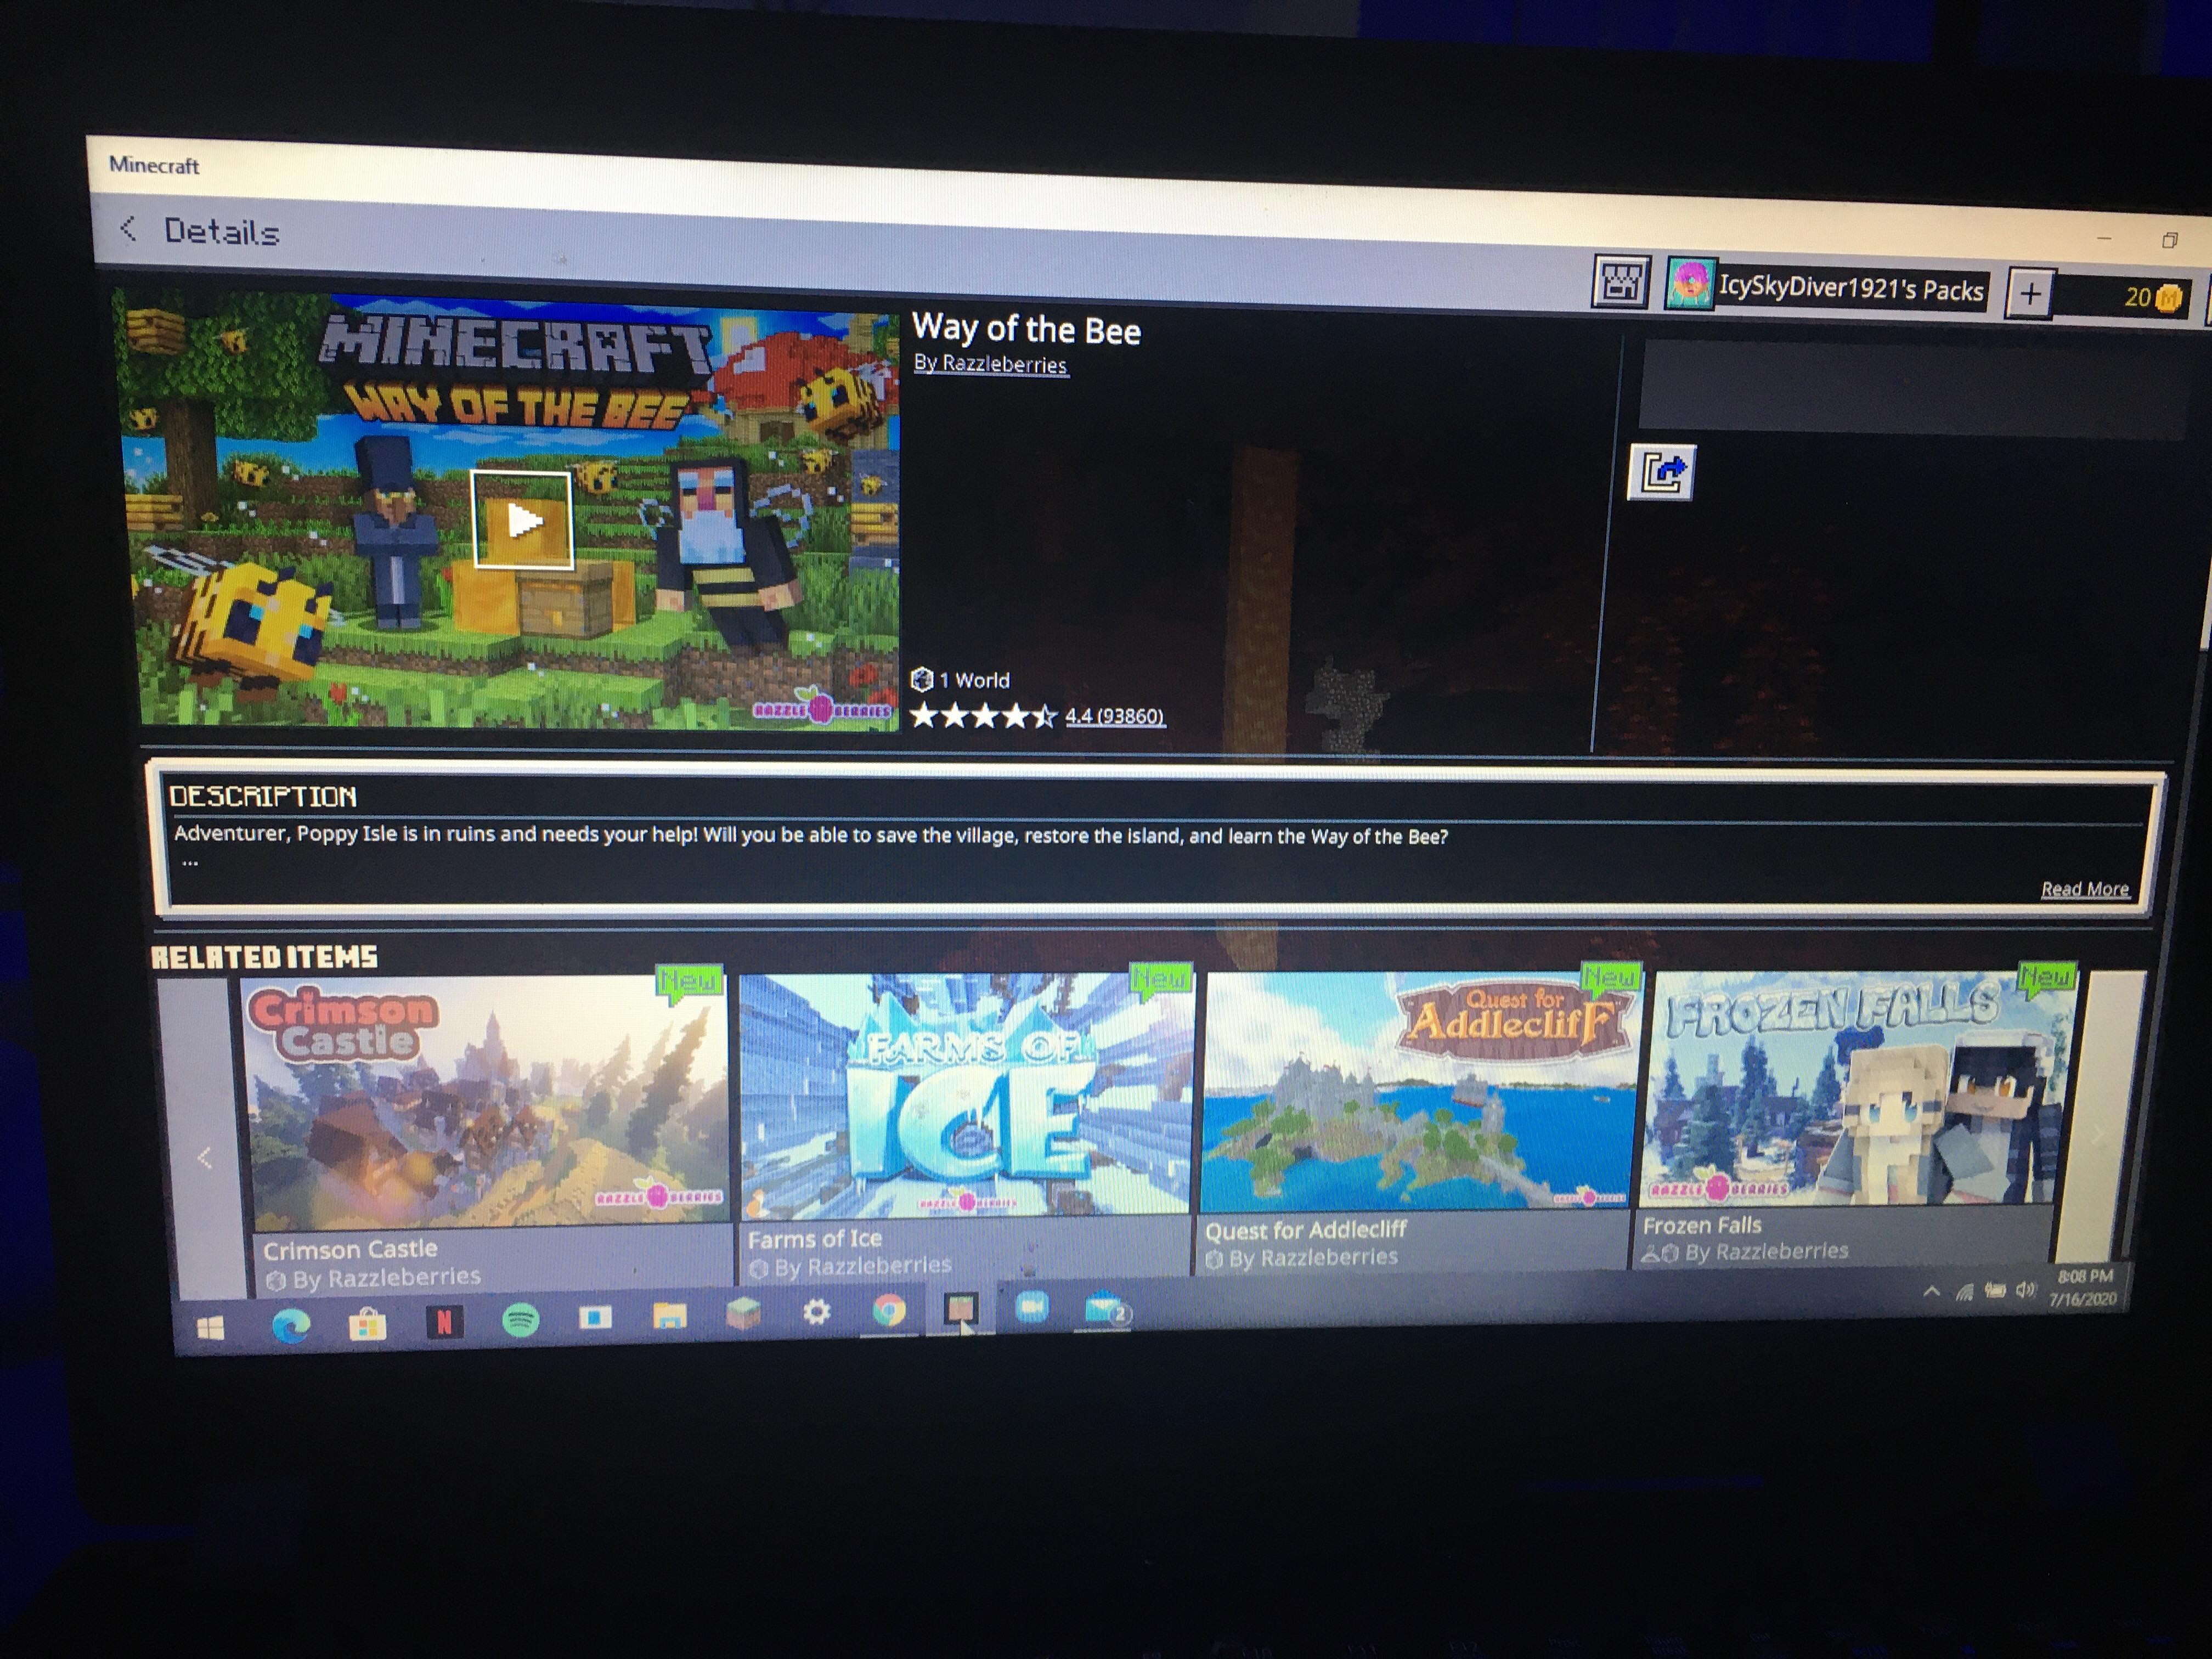Image resolution: width=2212 pixels, height=1659 pixels.
Task: Go back using the Details arrow
Action: click(129, 229)
